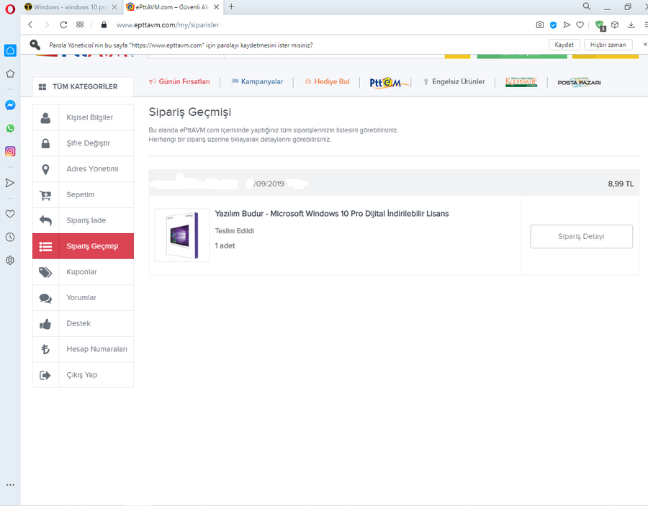Open Hesap Numaraları section
The height and width of the screenshot is (506, 648).
[83, 349]
